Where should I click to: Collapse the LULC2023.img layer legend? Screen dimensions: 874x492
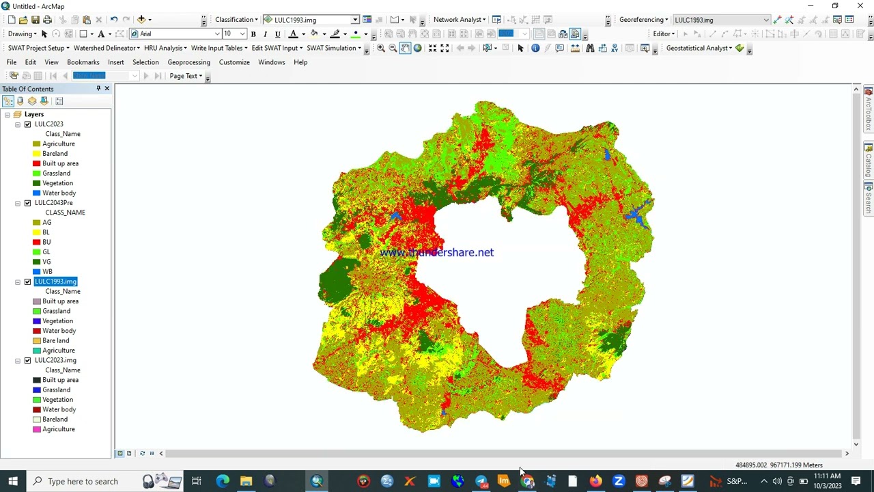coord(18,360)
